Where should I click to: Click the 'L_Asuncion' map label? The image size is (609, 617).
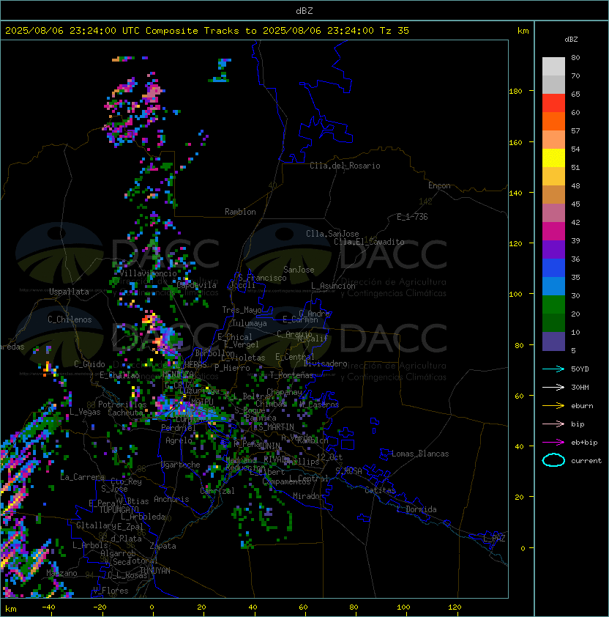[333, 286]
